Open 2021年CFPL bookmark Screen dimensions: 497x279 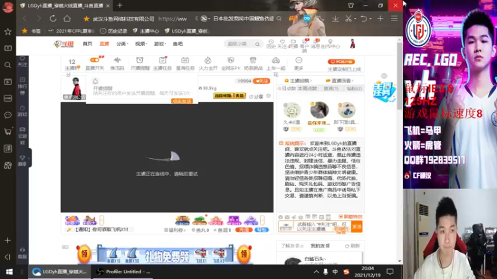[71, 31]
